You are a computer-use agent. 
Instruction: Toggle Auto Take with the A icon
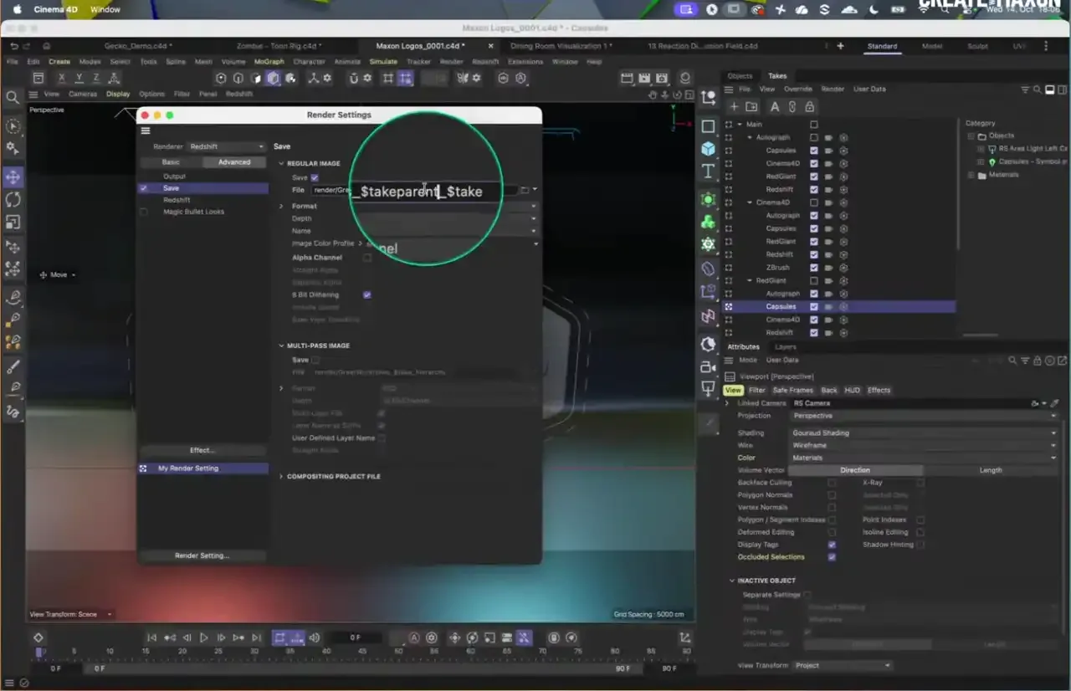coord(774,107)
